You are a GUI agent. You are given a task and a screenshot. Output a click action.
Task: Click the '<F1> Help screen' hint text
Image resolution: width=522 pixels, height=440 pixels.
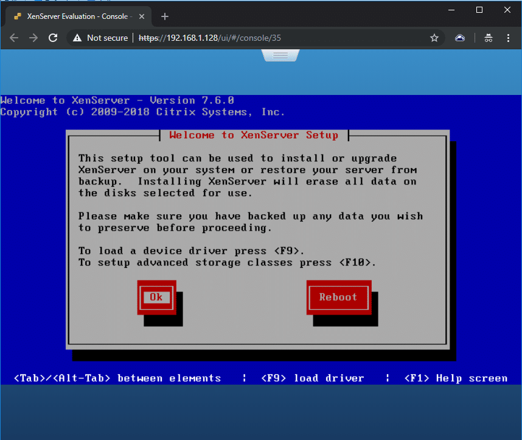[x=456, y=379]
